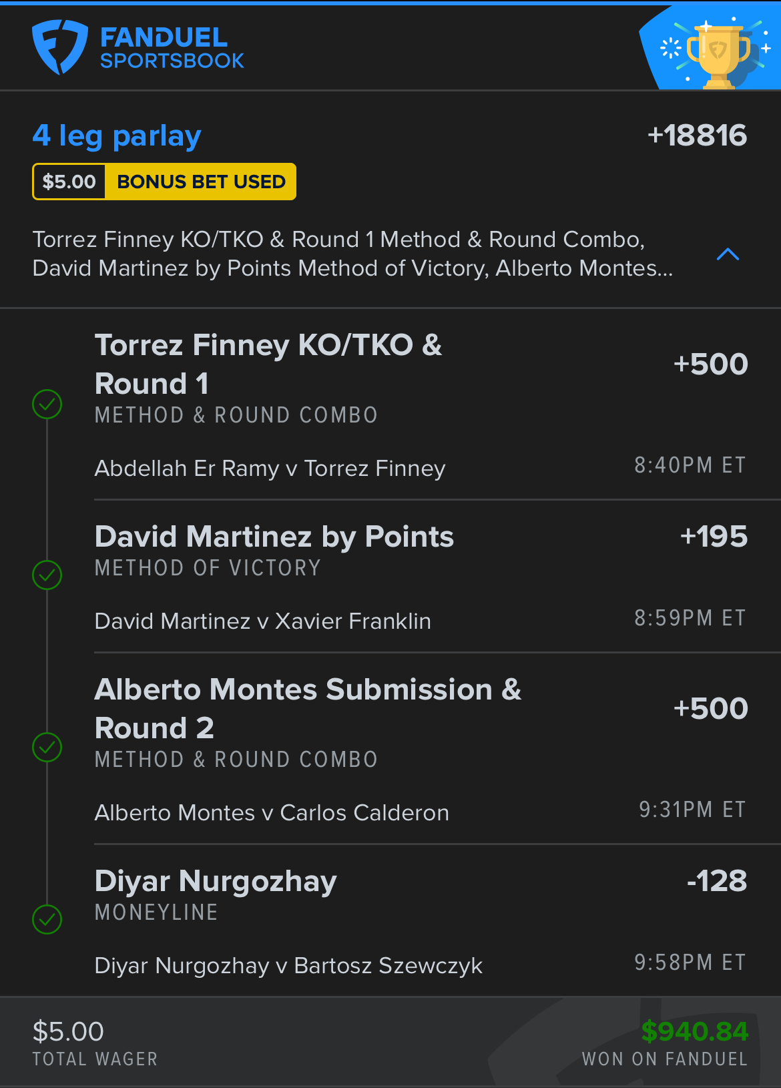
Task: Click Diyar Nurgozhay v Bartosz Szewczyk matchup
Action: [288, 966]
